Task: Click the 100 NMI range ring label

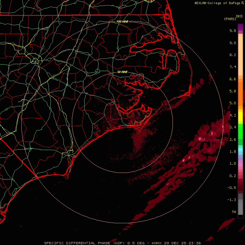Action: 122,22
